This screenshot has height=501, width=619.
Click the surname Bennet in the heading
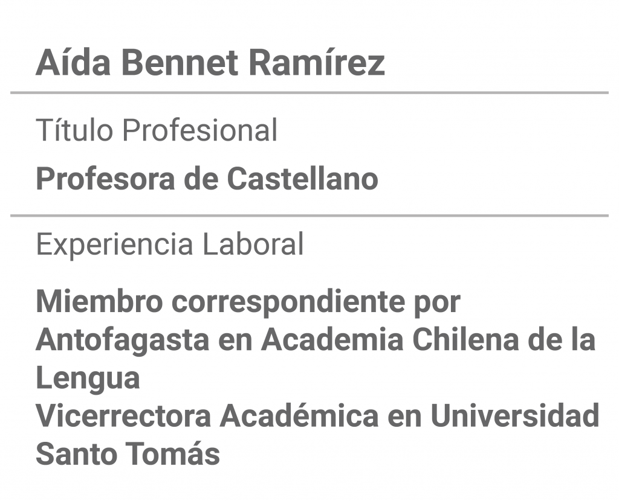[x=180, y=63]
